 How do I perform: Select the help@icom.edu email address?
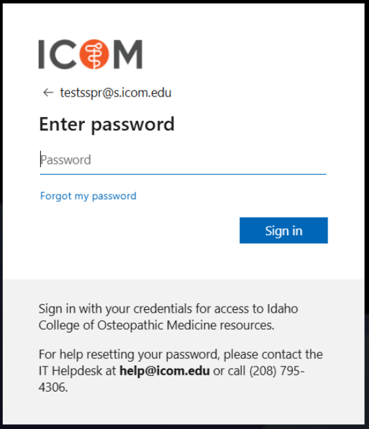(164, 371)
